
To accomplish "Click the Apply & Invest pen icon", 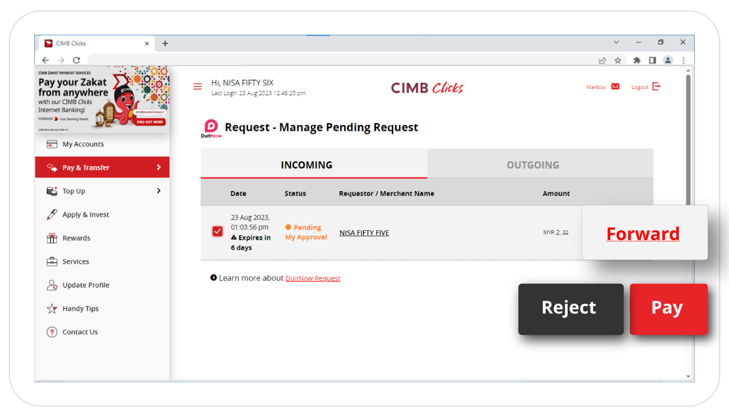I will 52,215.
